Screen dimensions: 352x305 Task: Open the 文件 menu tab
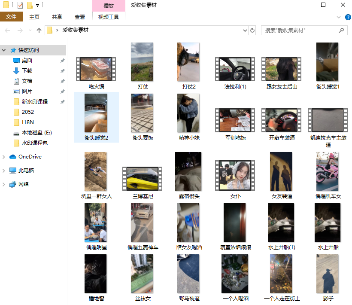coord(11,17)
